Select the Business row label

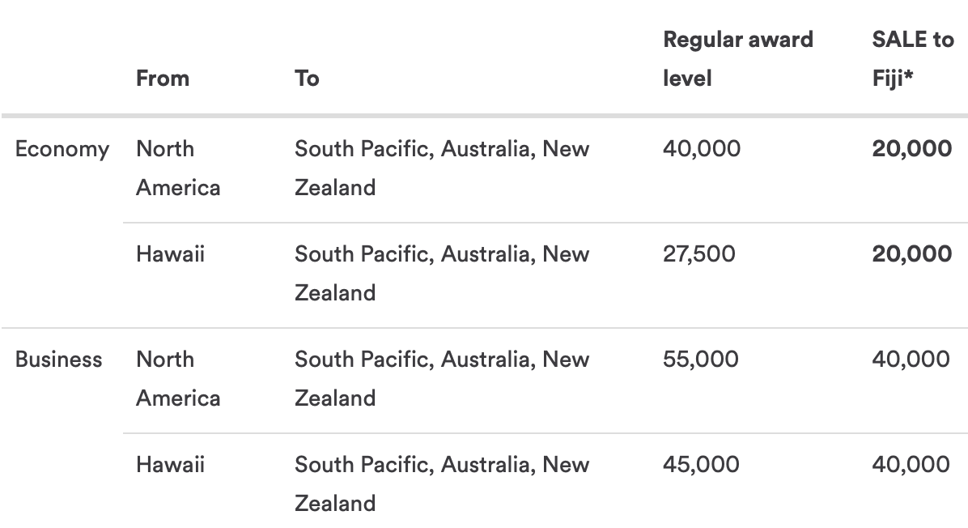coord(58,360)
